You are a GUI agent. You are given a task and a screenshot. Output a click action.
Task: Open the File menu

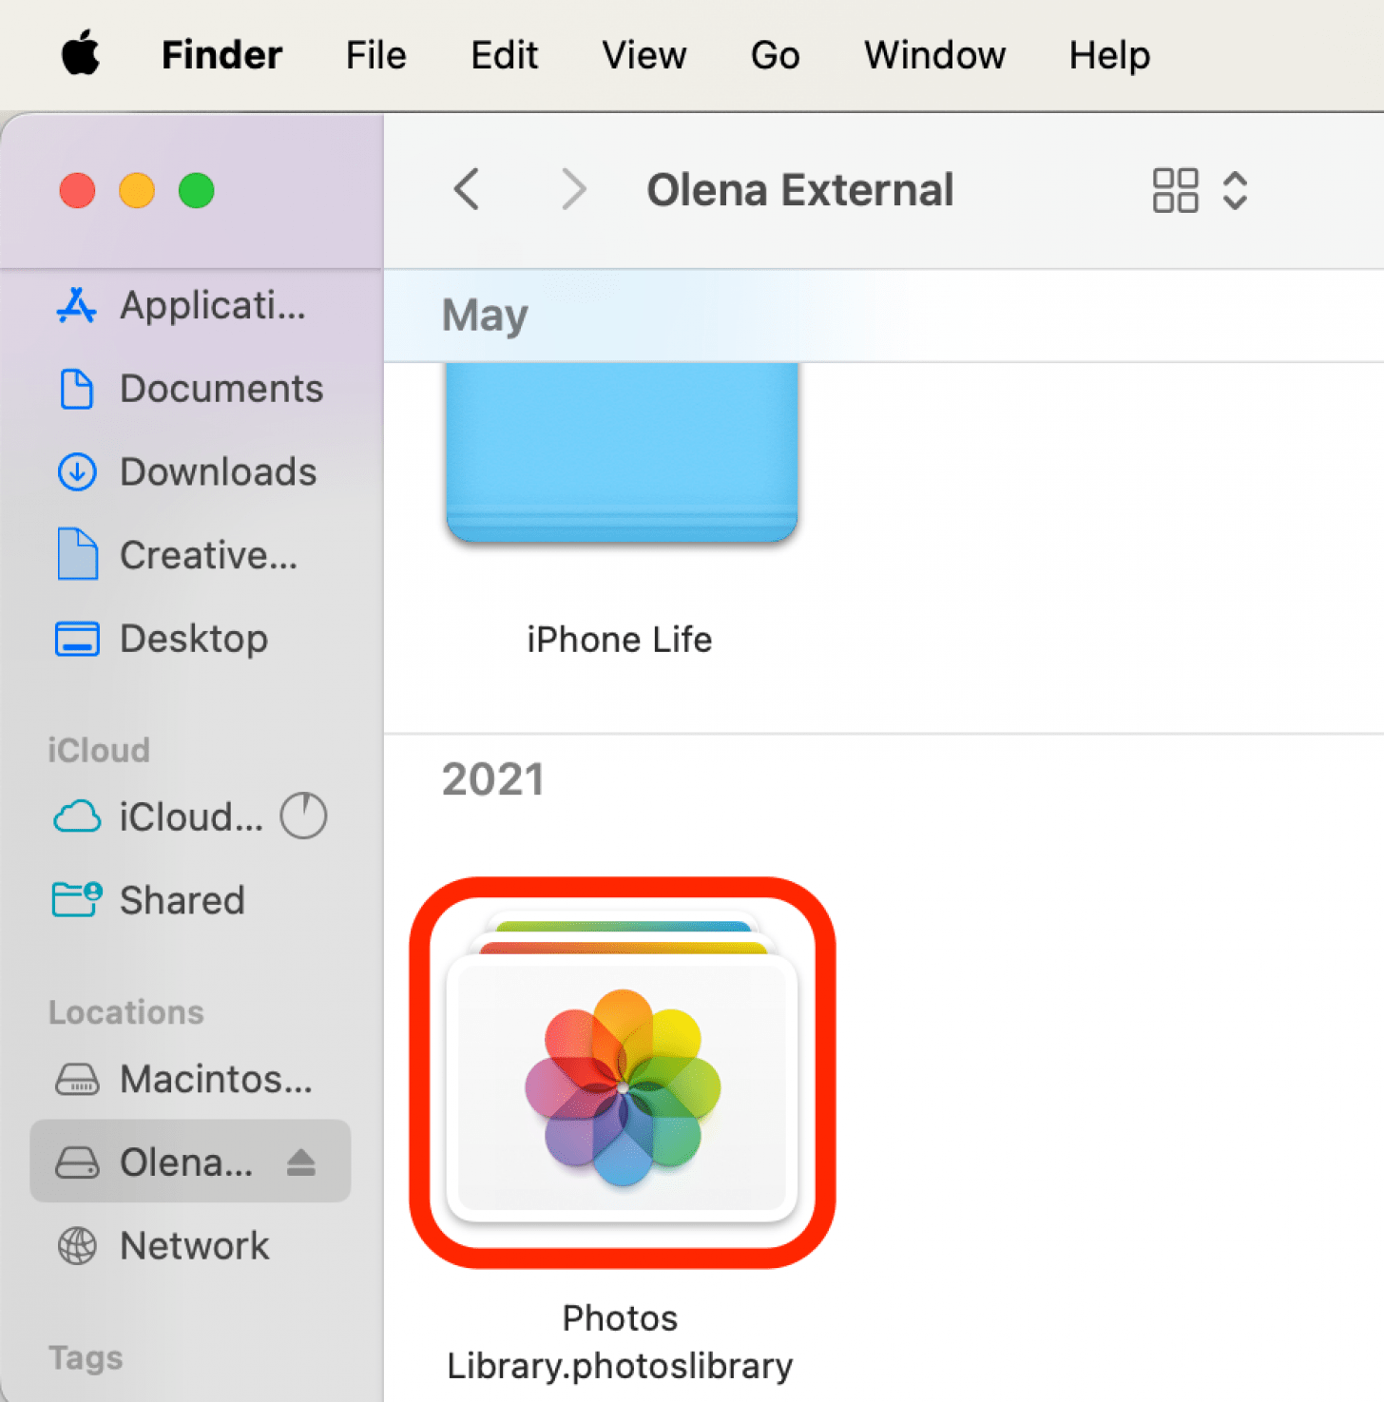[x=375, y=55]
